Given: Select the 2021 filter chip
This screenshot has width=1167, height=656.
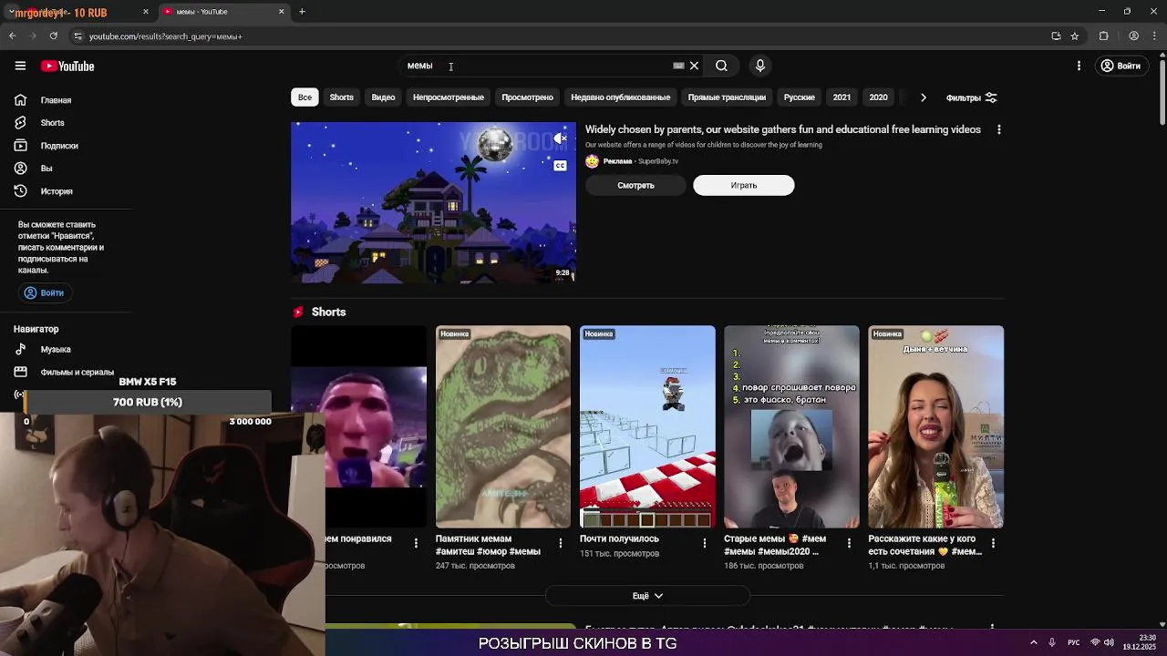Looking at the screenshot, I should [842, 97].
